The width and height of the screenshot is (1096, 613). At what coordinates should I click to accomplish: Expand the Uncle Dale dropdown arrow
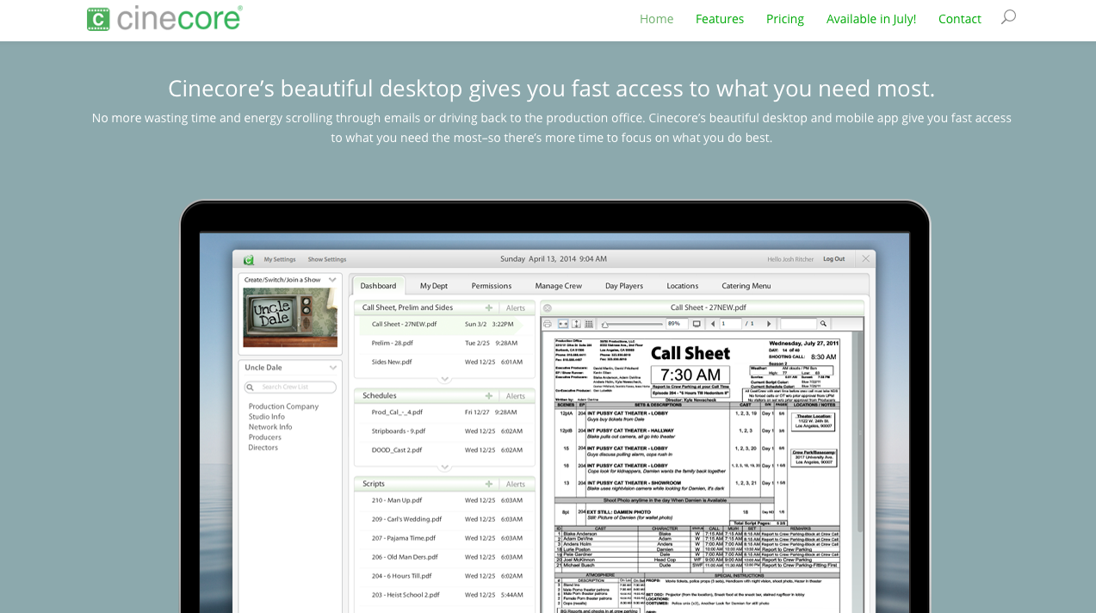click(332, 368)
